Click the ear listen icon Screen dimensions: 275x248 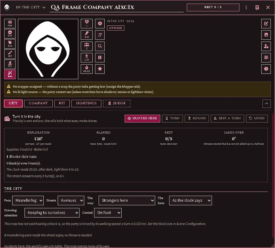click(100, 35)
